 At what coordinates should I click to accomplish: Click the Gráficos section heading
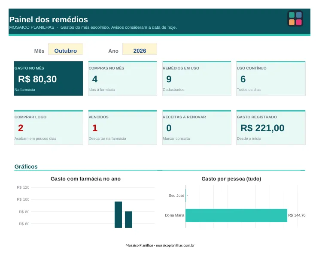coord(26,167)
